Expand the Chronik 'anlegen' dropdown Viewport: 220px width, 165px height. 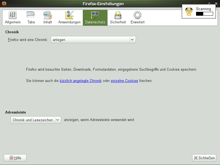[x=93, y=40]
